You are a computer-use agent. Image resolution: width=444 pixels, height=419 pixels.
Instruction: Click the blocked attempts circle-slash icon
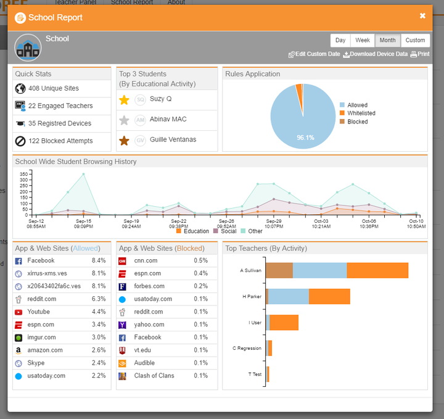click(20, 141)
